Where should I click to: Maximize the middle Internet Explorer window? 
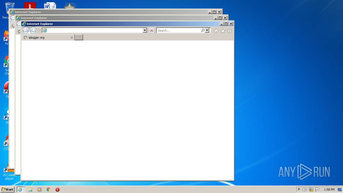[220, 18]
